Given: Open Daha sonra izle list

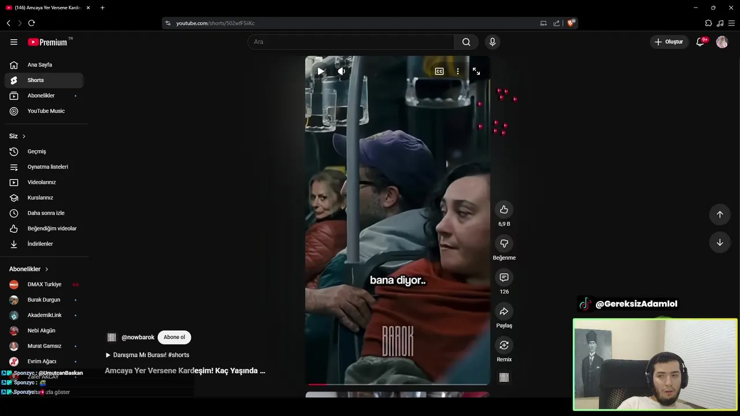Looking at the screenshot, I should coord(44,213).
